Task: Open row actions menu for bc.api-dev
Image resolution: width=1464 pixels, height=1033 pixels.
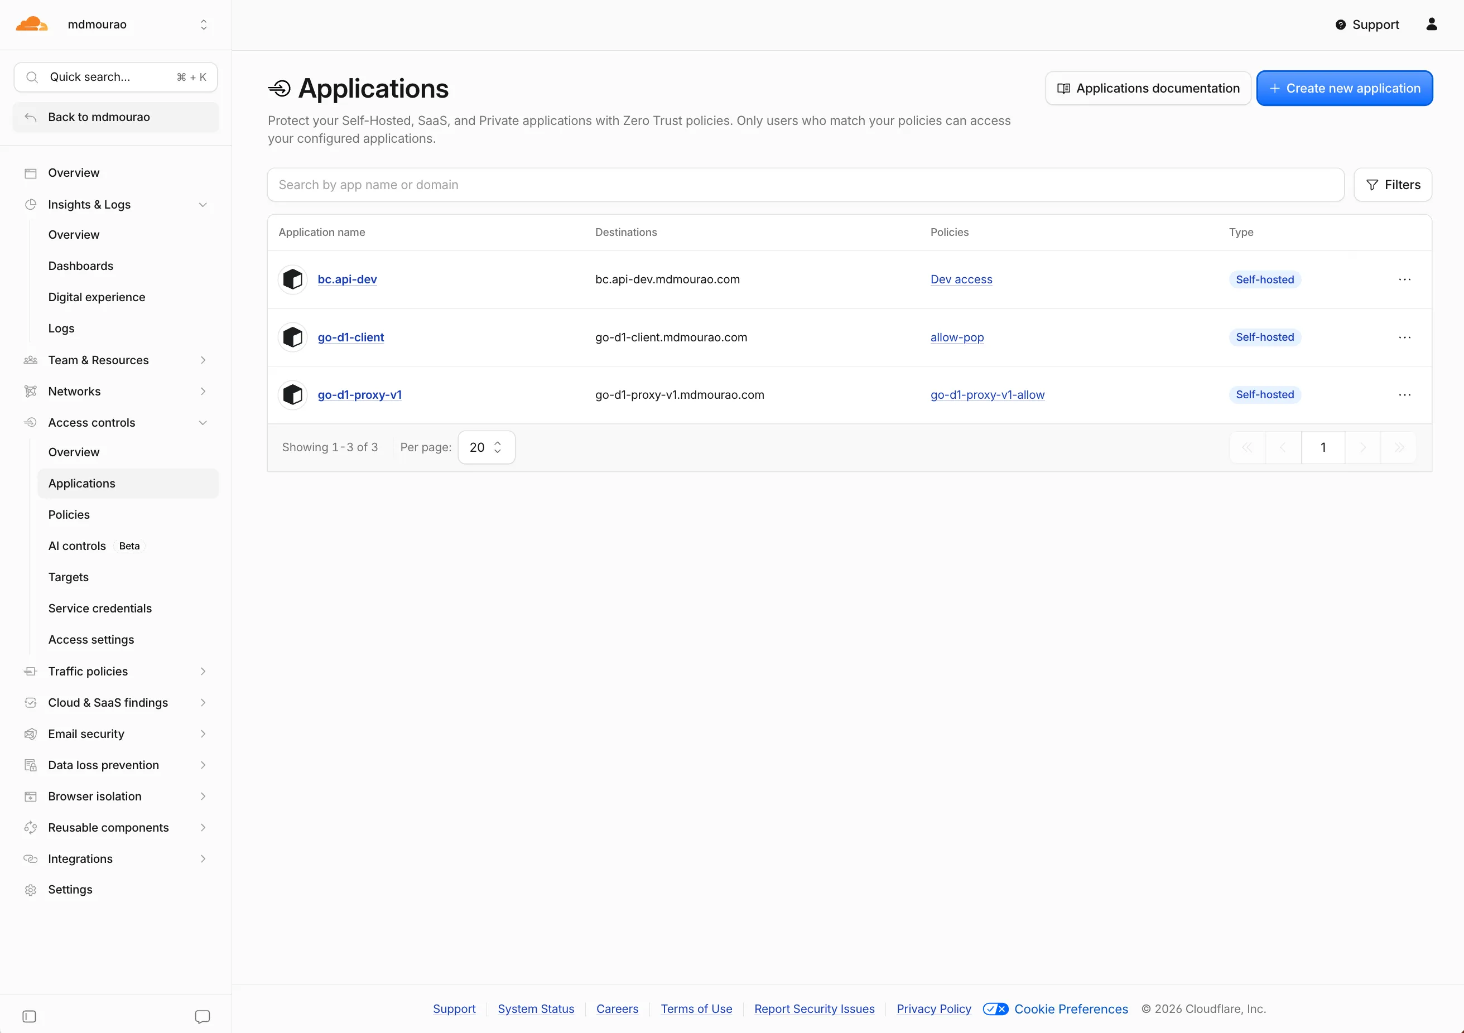Action: click(1405, 279)
